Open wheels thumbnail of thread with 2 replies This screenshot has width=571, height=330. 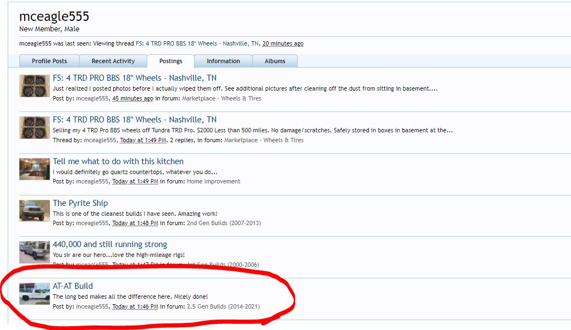tap(35, 128)
